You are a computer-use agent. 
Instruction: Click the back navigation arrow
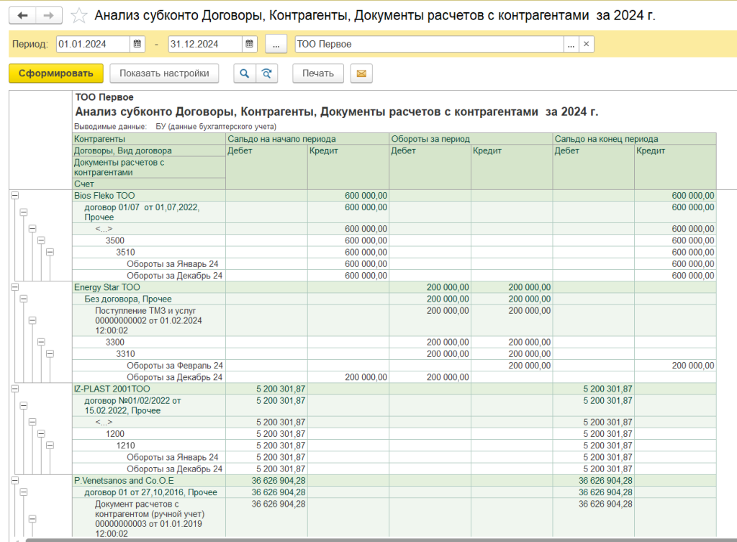click(23, 15)
